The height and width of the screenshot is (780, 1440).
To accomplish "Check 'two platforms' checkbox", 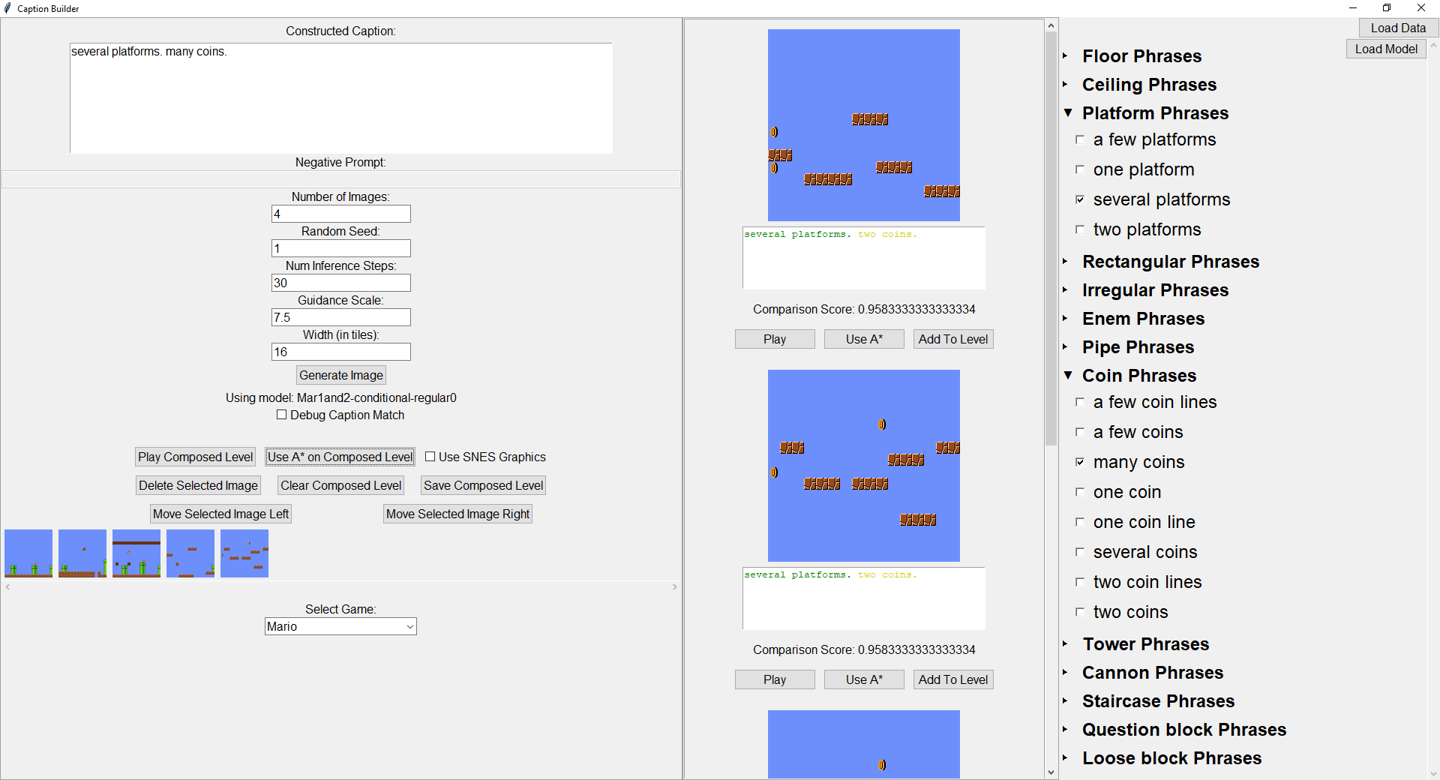I will tap(1080, 229).
